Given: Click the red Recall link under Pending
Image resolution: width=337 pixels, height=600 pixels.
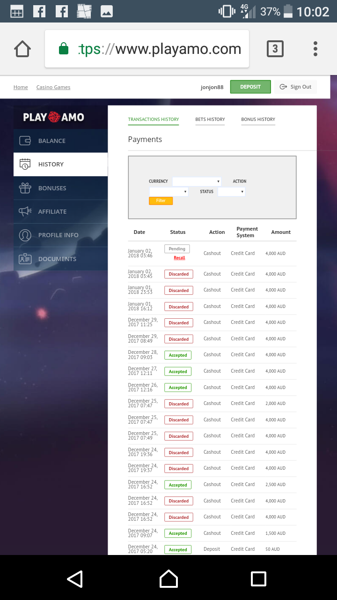Looking at the screenshot, I should (x=179, y=258).
